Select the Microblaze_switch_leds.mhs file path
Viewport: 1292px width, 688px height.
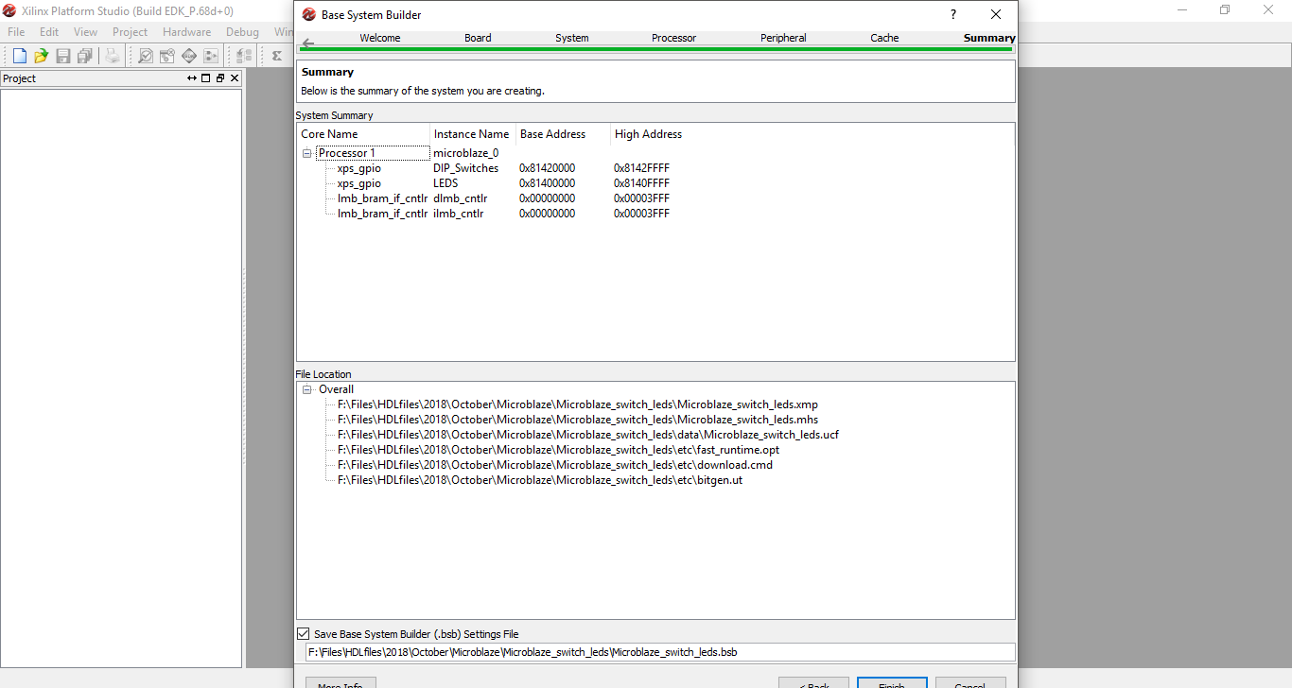tap(578, 420)
